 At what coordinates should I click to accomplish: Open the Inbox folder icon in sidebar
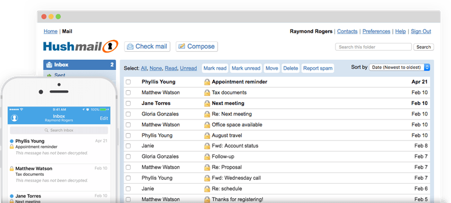click(49, 65)
